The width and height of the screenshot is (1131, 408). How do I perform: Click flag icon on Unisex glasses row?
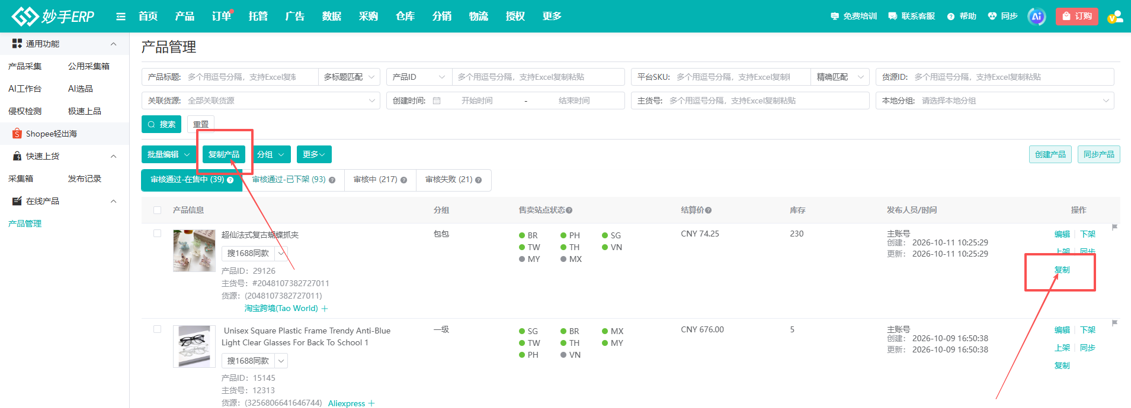pyautogui.click(x=1114, y=323)
